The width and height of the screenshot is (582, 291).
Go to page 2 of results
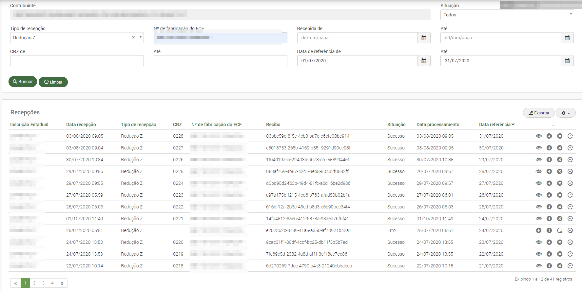[34, 283]
